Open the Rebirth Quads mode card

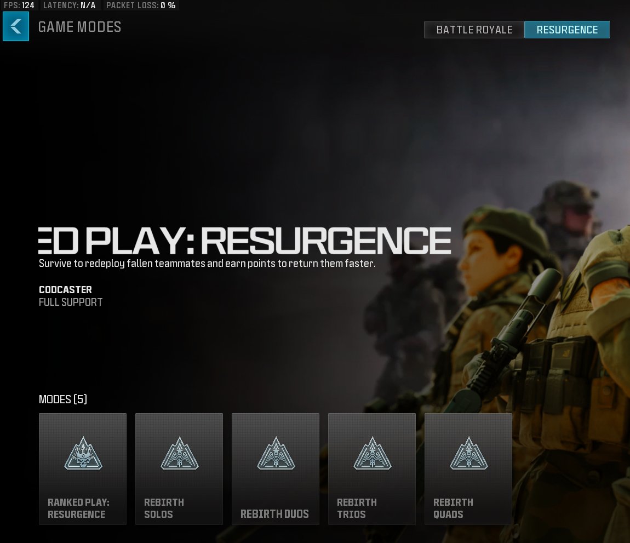click(x=468, y=468)
